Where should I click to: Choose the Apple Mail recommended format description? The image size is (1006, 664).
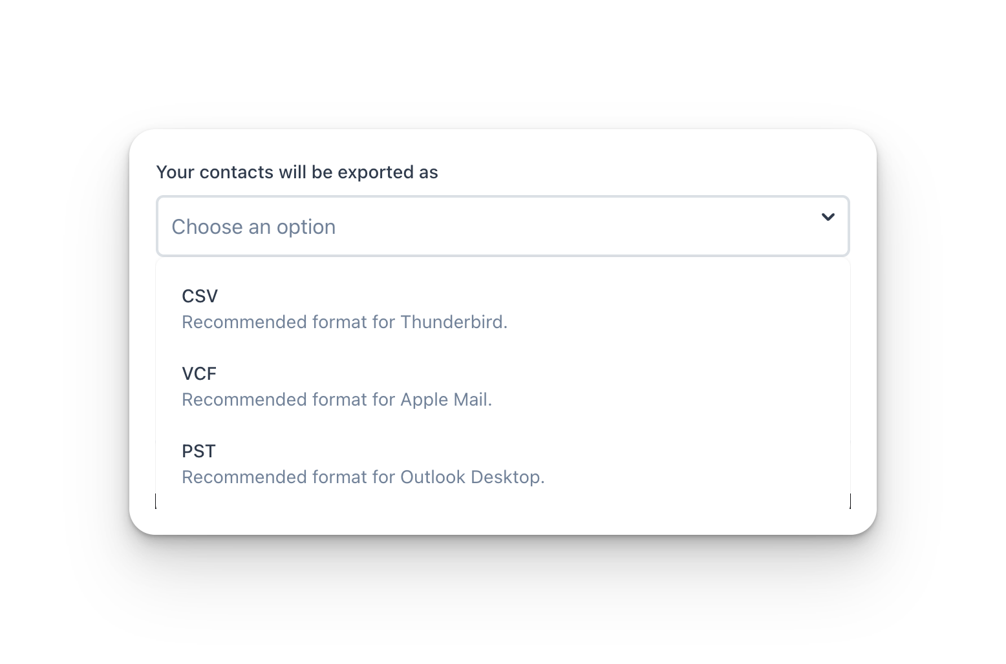pyautogui.click(x=336, y=400)
